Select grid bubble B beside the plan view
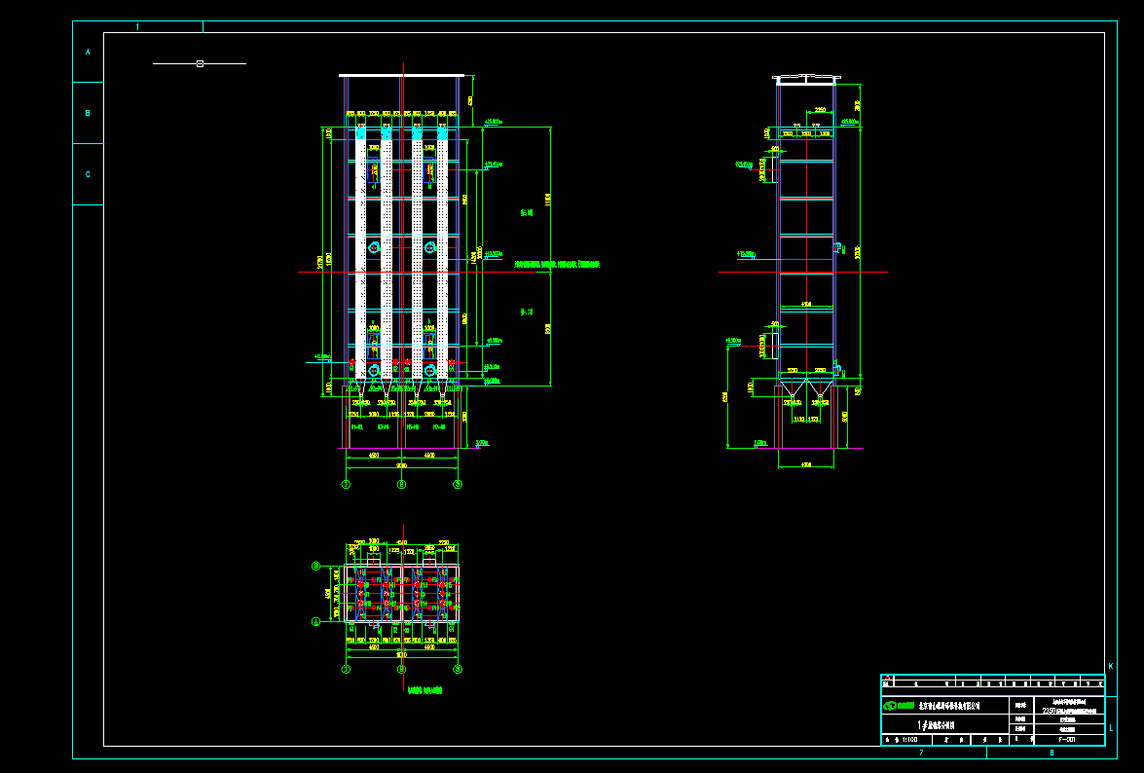 pos(315,566)
